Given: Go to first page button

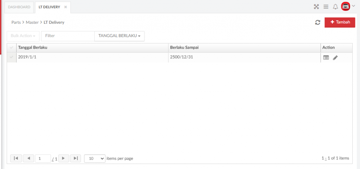Looking at the screenshot, I should coord(16,158).
